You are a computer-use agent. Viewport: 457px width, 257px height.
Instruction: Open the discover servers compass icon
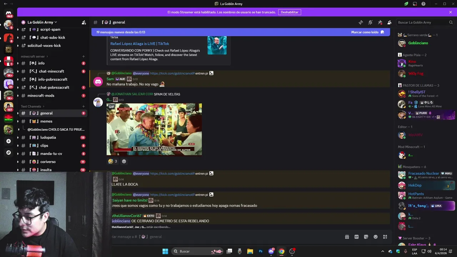pyautogui.click(x=9, y=152)
